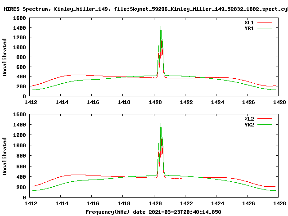Click the 1420 frequency tick under the XL1/YR1 plot
The width and height of the screenshot is (288, 216).
155,102
